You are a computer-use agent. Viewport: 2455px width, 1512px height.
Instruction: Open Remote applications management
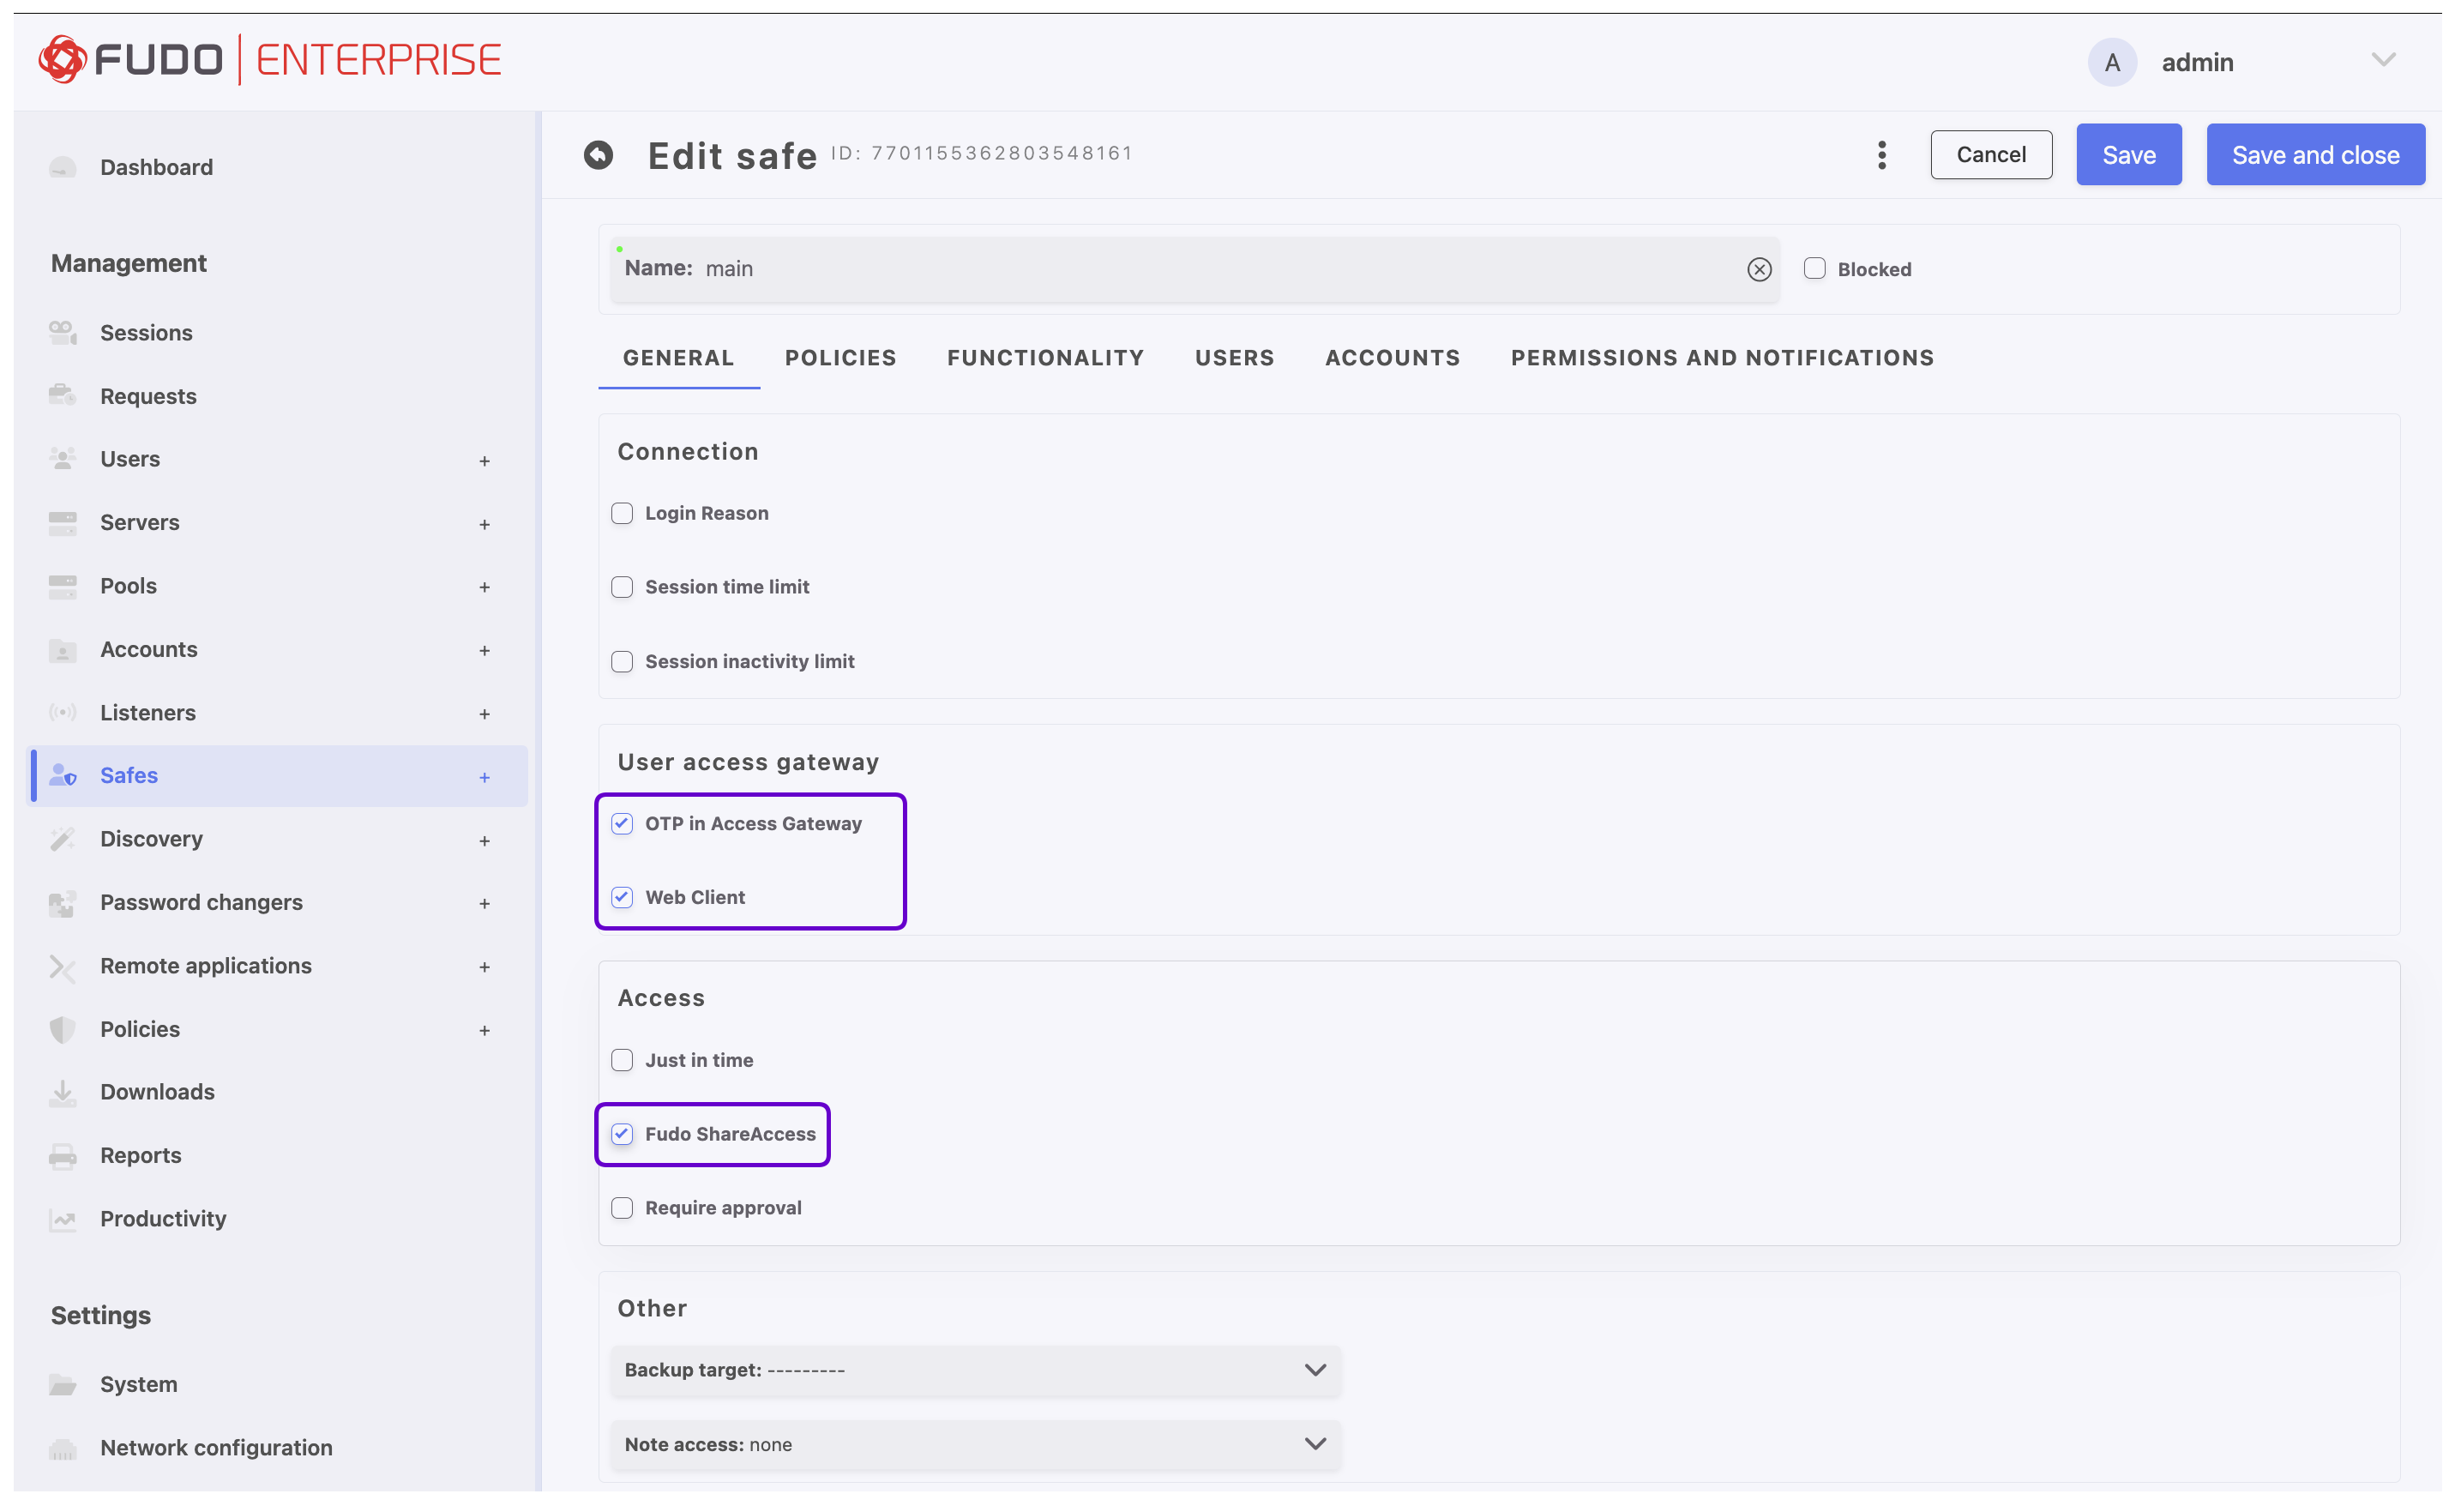click(x=205, y=965)
